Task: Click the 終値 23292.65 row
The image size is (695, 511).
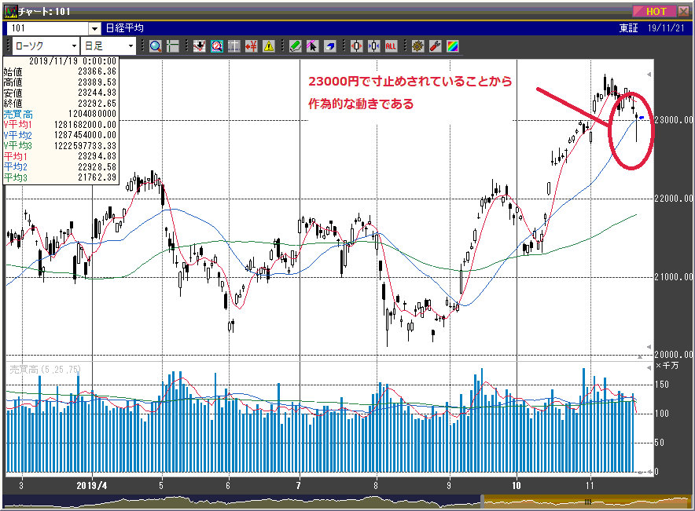Action: [x=61, y=104]
